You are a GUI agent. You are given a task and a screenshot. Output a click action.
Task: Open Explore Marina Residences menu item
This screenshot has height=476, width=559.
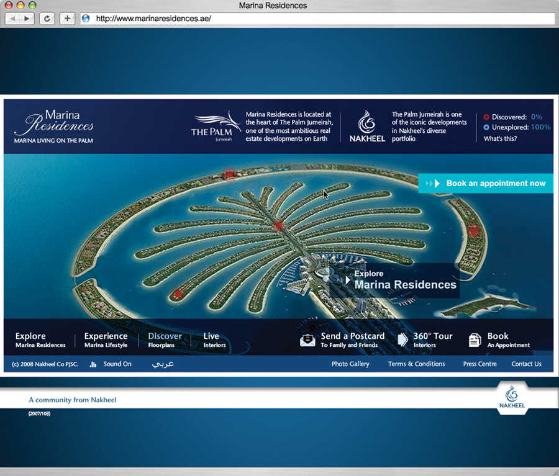[x=40, y=340]
